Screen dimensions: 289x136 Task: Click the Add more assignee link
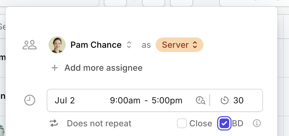[104, 68]
